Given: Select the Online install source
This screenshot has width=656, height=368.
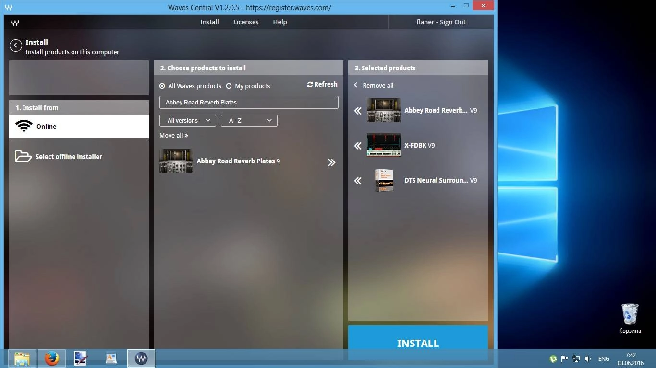Looking at the screenshot, I should tap(79, 126).
